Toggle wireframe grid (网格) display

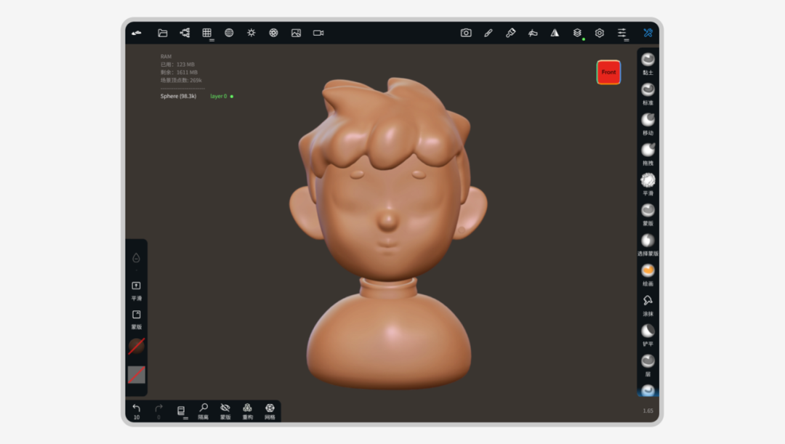270,408
